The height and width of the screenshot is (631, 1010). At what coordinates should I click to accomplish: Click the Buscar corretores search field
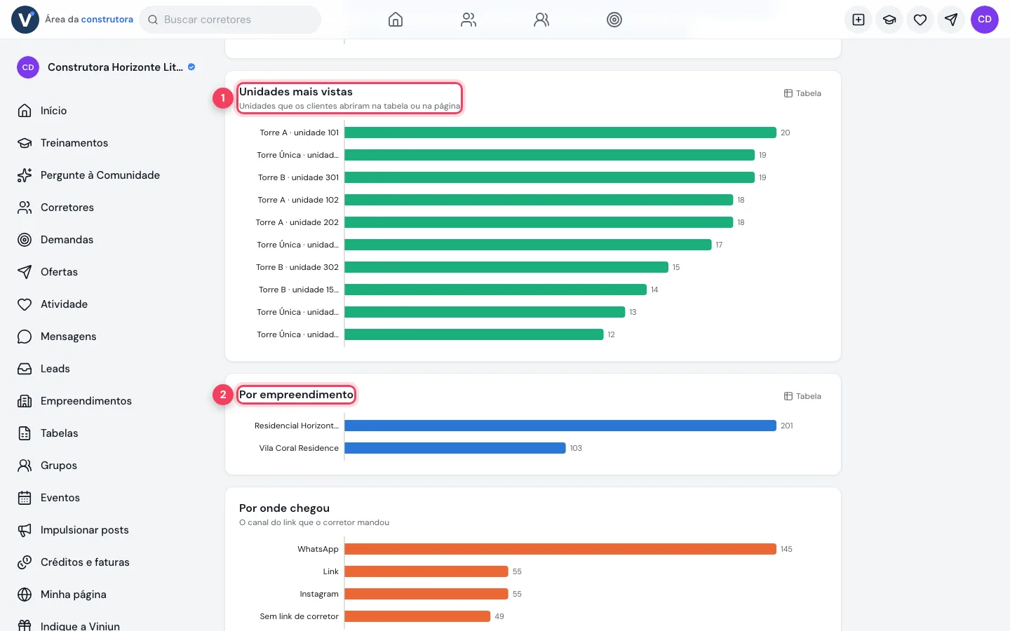(230, 20)
